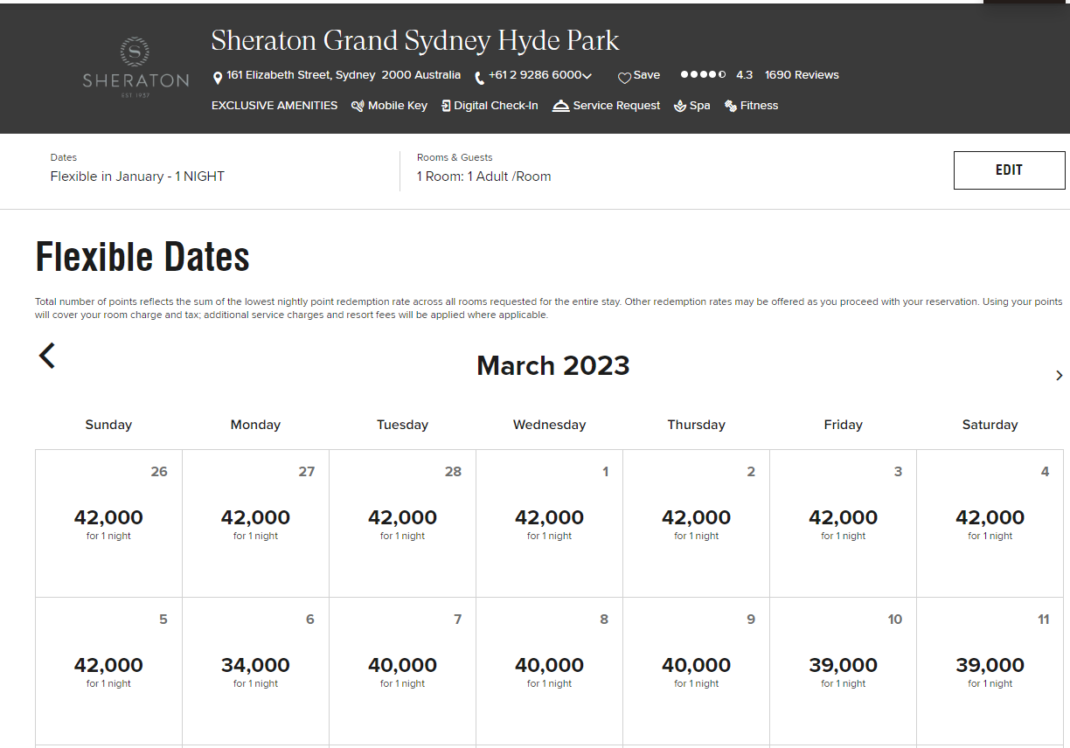Click the map pin address icon
This screenshot has width=1070, height=748.
[218, 78]
